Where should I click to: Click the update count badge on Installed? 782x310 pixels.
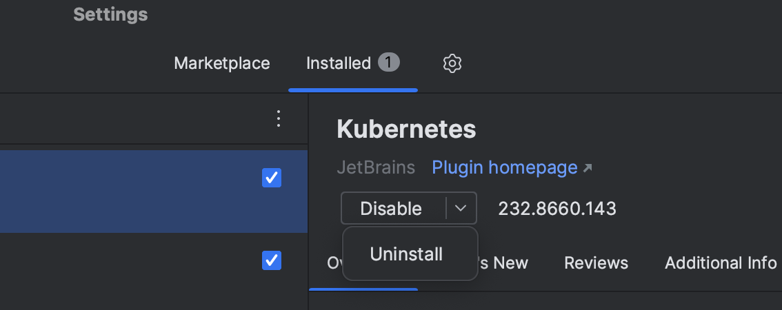(388, 63)
